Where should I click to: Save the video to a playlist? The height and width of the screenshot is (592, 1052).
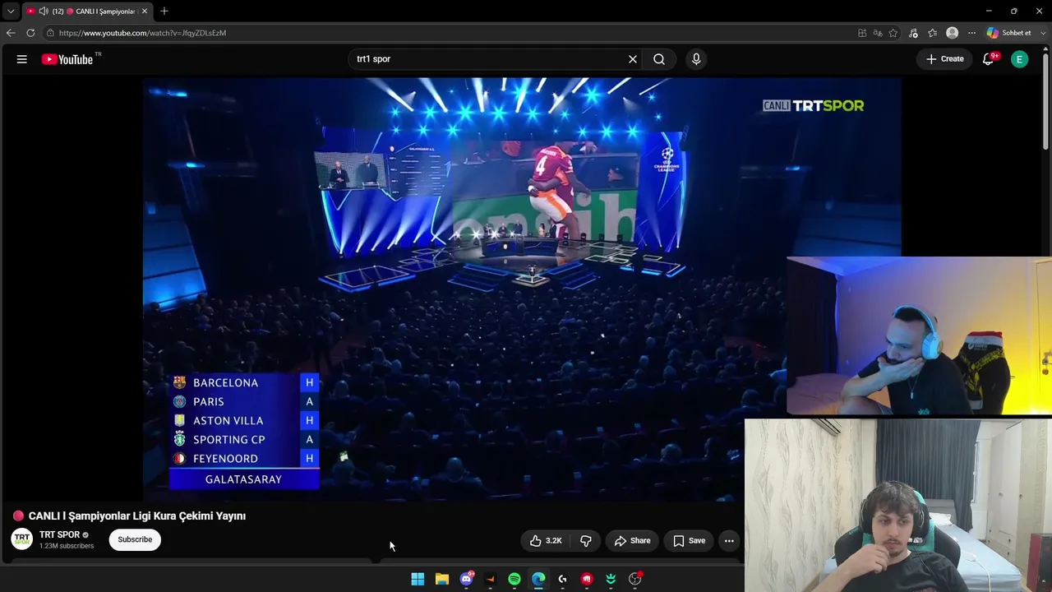pos(690,541)
